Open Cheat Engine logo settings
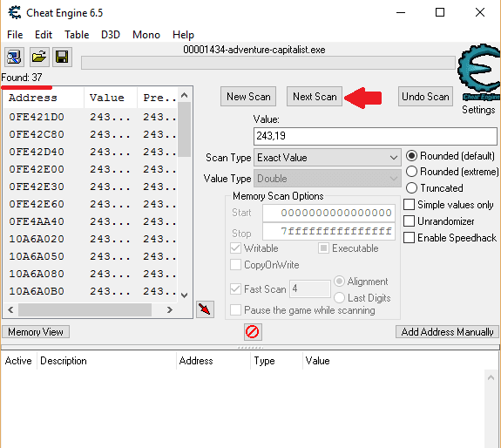501x448 pixels. pyautogui.click(x=478, y=71)
